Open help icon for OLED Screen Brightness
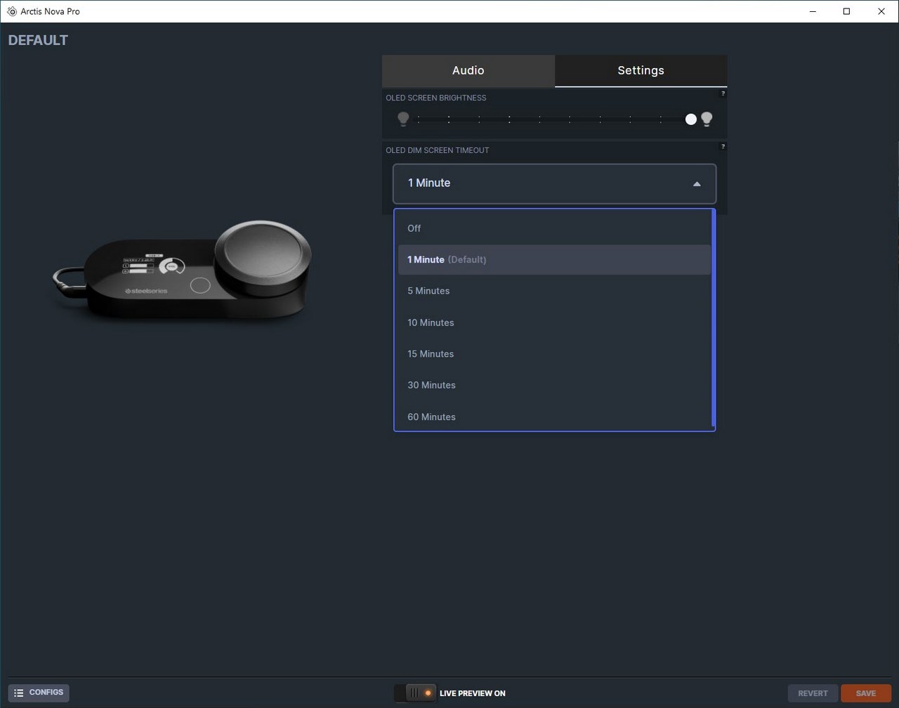Viewport: 899px width, 708px height. pos(723,94)
